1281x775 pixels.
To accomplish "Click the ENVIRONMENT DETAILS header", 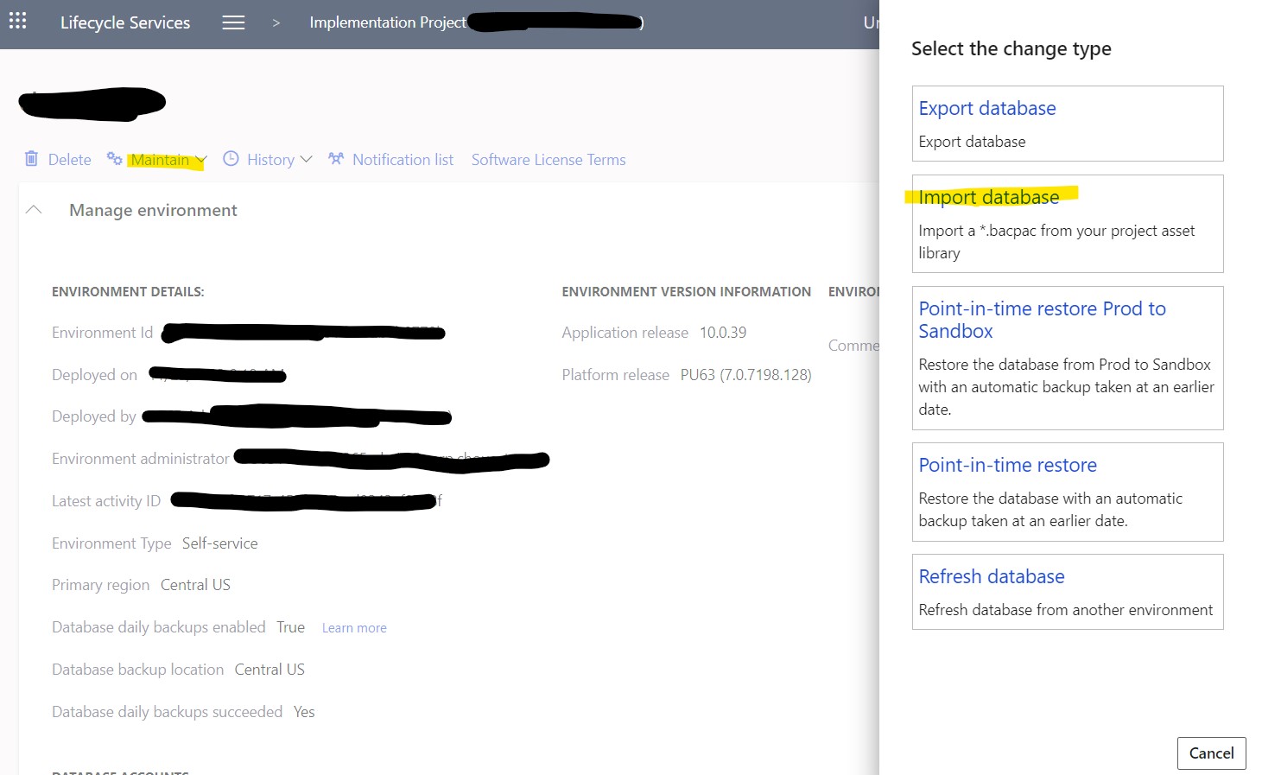I will (x=128, y=292).
